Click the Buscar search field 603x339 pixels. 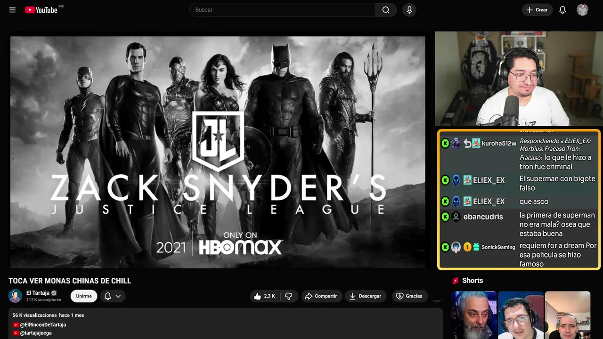coord(282,10)
